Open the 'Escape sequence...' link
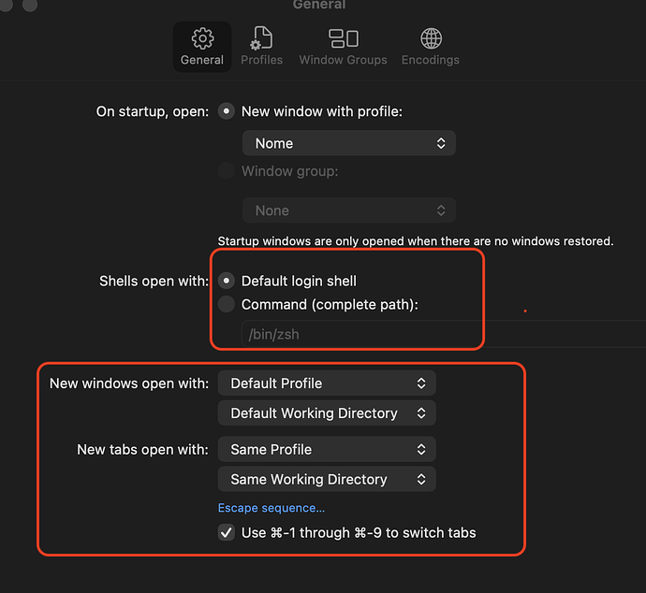This screenshot has width=646, height=593. coord(272,508)
